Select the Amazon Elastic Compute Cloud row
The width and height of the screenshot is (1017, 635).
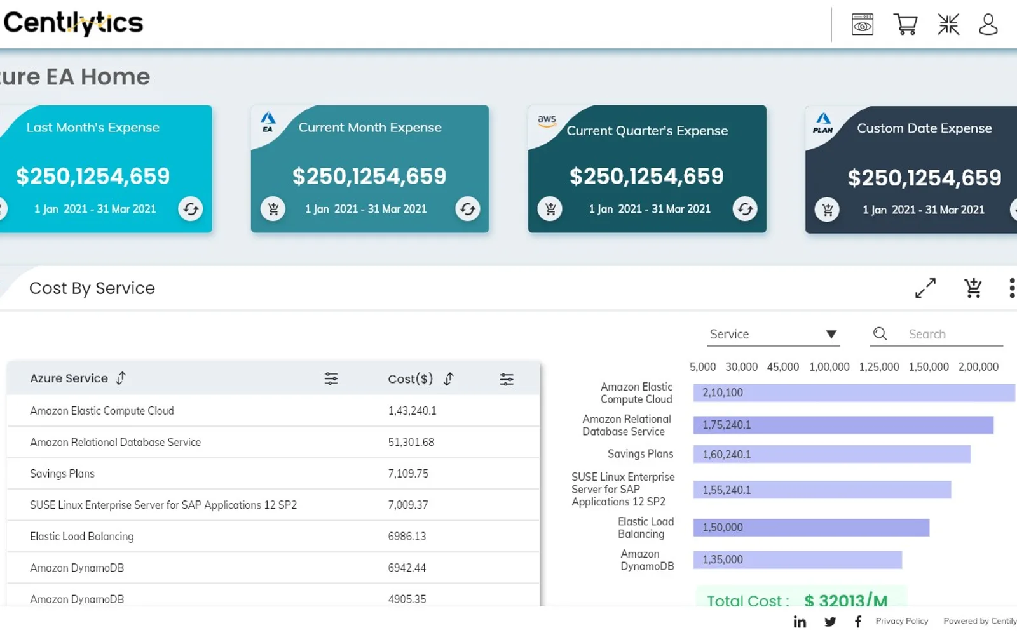273,411
